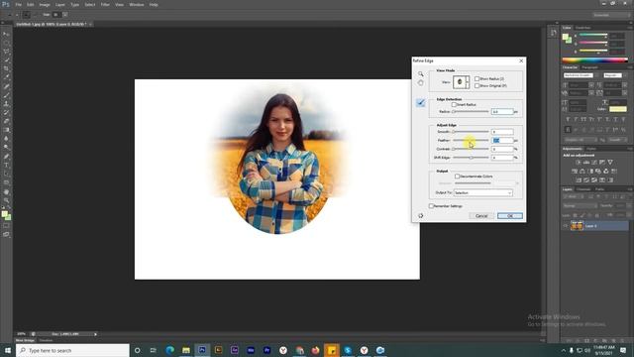Click the foreground color swatch in toolbar

pos(4,214)
